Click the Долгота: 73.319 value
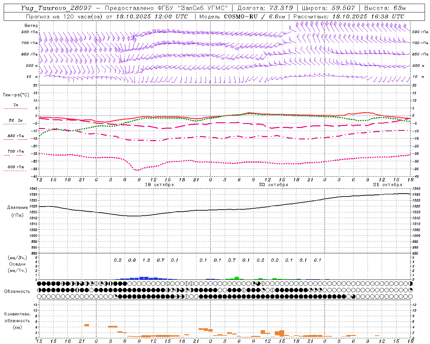 tap(265, 8)
